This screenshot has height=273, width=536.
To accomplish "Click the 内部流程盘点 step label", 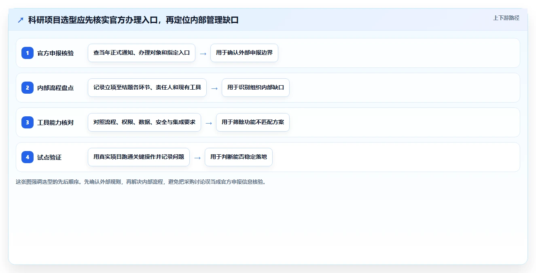I will (x=55, y=88).
